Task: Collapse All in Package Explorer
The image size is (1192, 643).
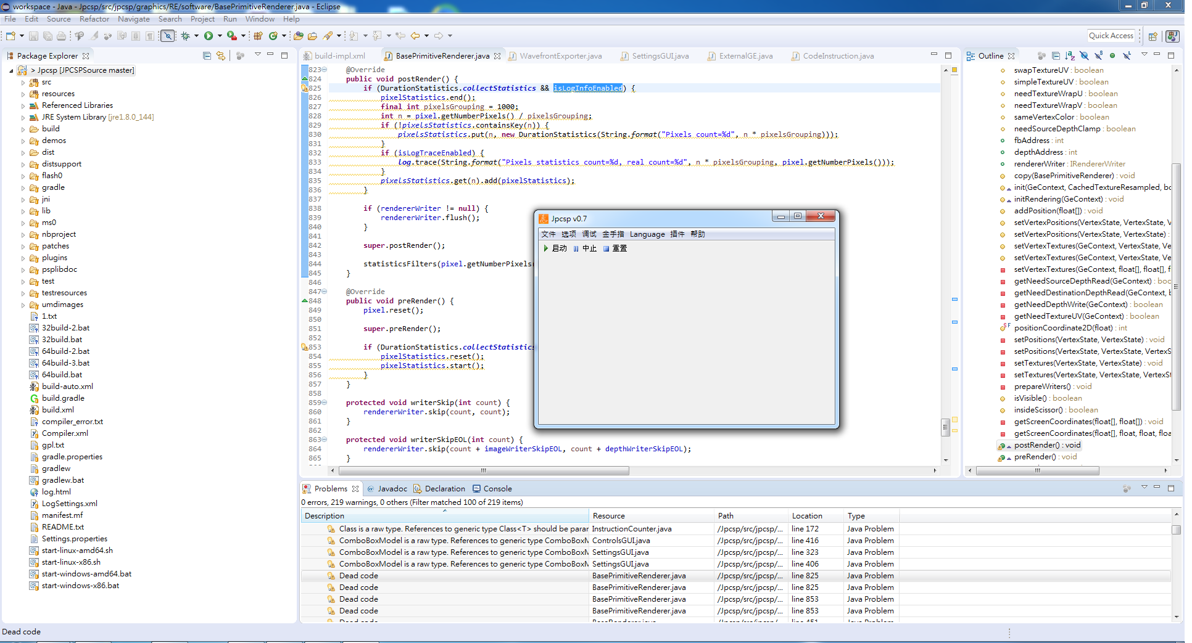Action: pos(207,56)
